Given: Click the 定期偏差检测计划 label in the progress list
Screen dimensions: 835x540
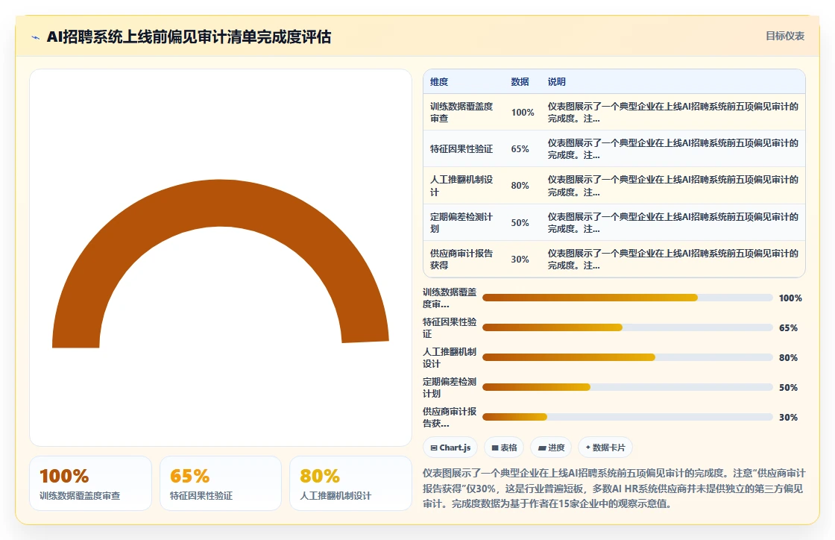Looking at the screenshot, I should pyautogui.click(x=450, y=387).
